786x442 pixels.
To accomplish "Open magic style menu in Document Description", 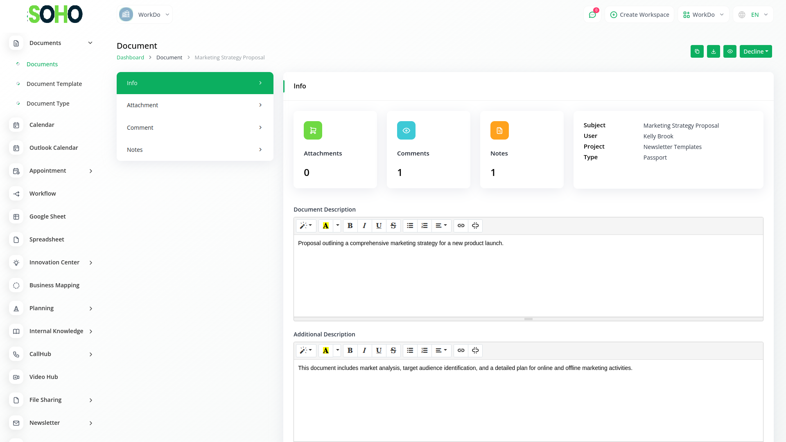I will pos(305,226).
